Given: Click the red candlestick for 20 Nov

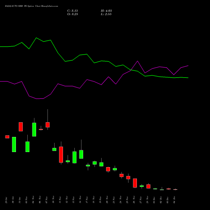Looking at the screenshot, I should pos(108,169).
